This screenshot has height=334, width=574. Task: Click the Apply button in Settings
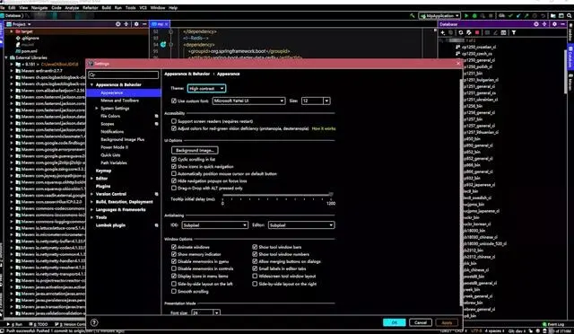tap(447, 322)
